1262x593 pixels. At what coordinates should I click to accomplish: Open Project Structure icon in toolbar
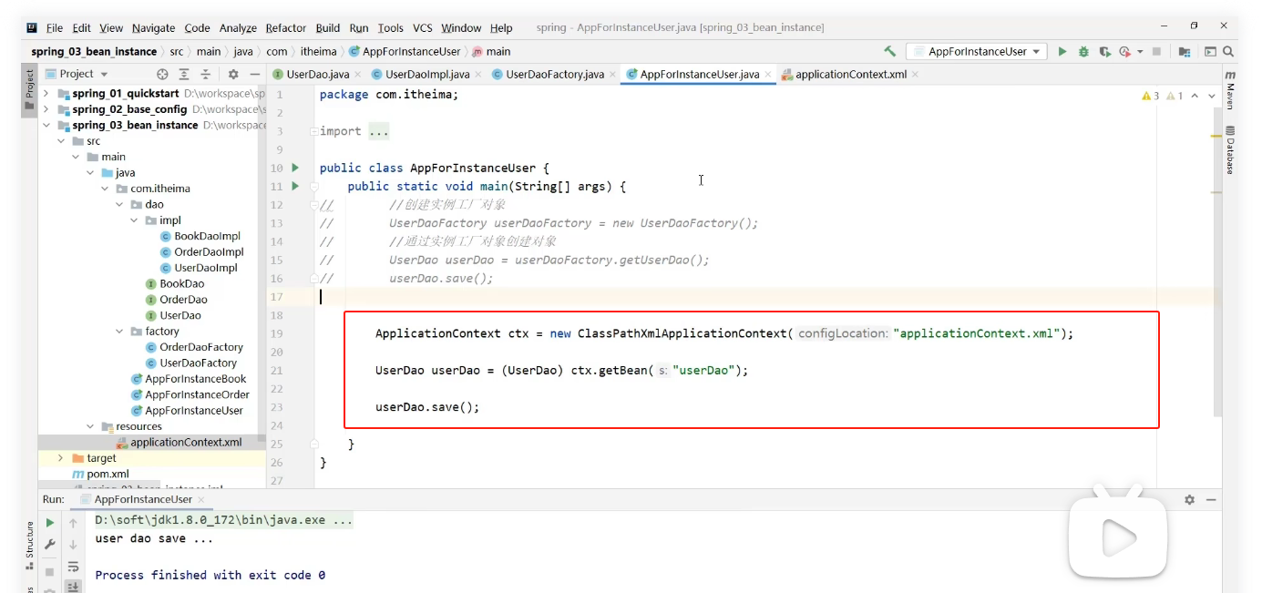point(1185,52)
